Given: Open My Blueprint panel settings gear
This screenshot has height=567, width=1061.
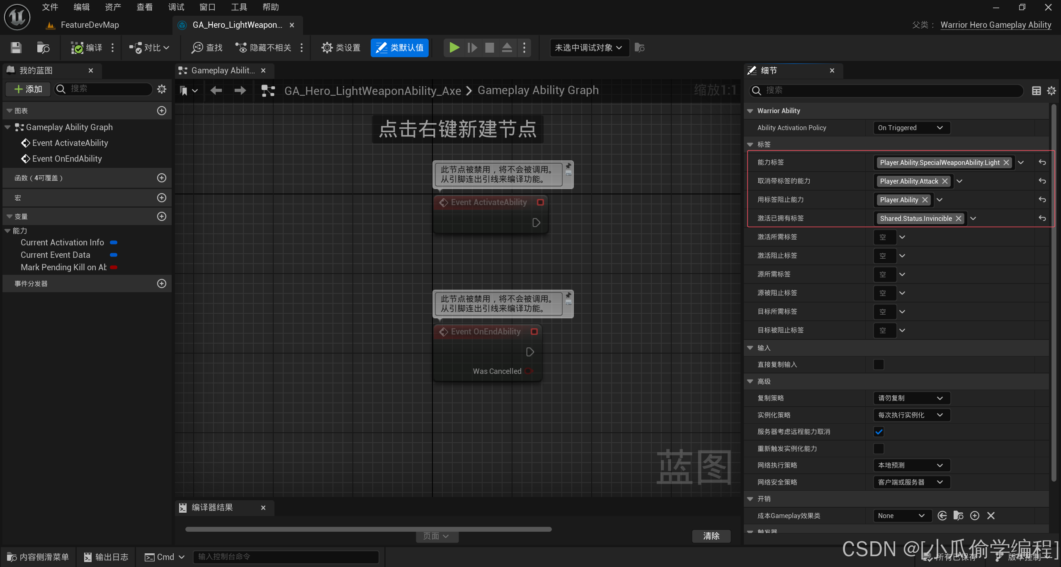Looking at the screenshot, I should pyautogui.click(x=162, y=89).
